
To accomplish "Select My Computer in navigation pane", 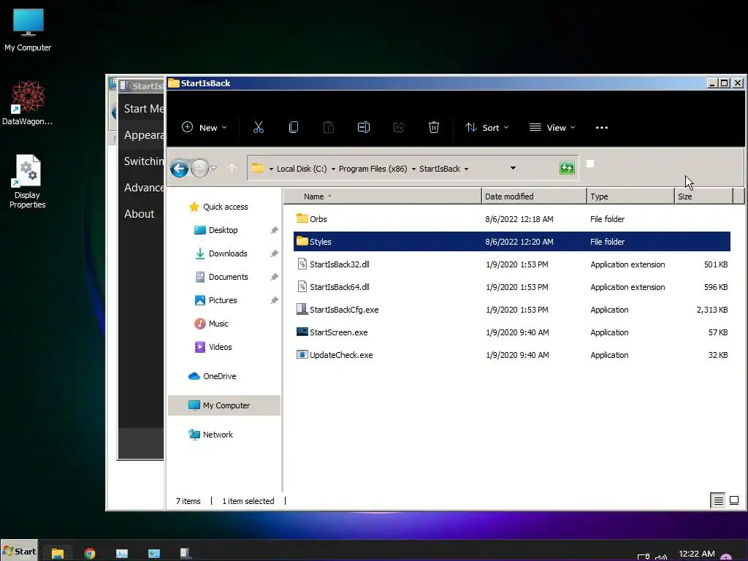I will (224, 405).
